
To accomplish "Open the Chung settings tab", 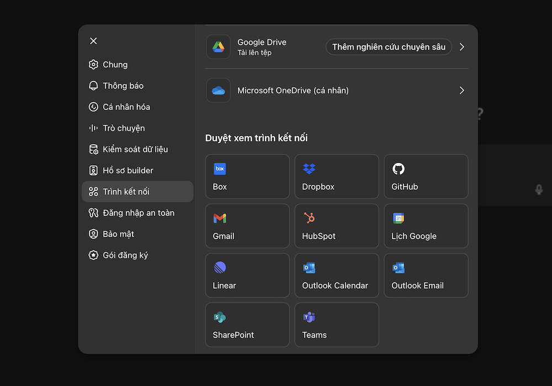I will pos(115,65).
